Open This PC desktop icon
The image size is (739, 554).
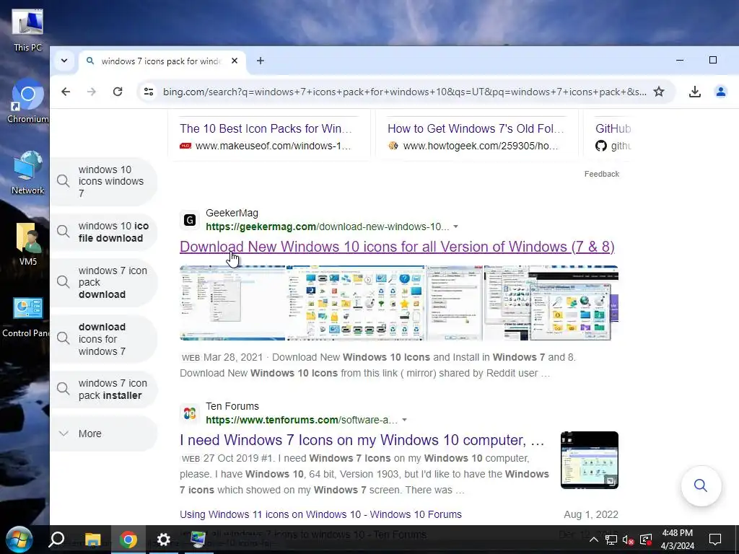(27, 29)
